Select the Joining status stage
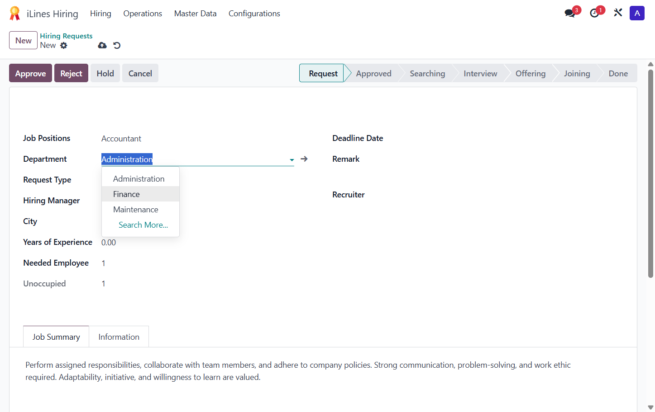The width and height of the screenshot is (655, 412). [577, 73]
